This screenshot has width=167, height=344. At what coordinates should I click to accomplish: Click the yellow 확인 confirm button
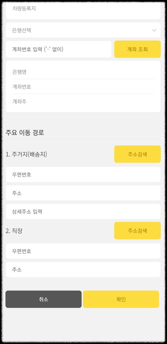click(x=121, y=299)
